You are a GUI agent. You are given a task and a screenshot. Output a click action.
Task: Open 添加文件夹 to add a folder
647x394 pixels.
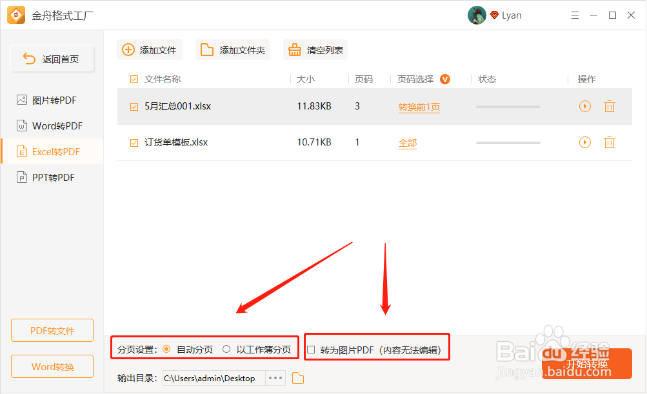pos(233,50)
